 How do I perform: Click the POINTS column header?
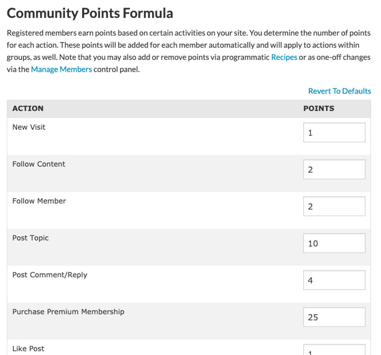coord(319,108)
